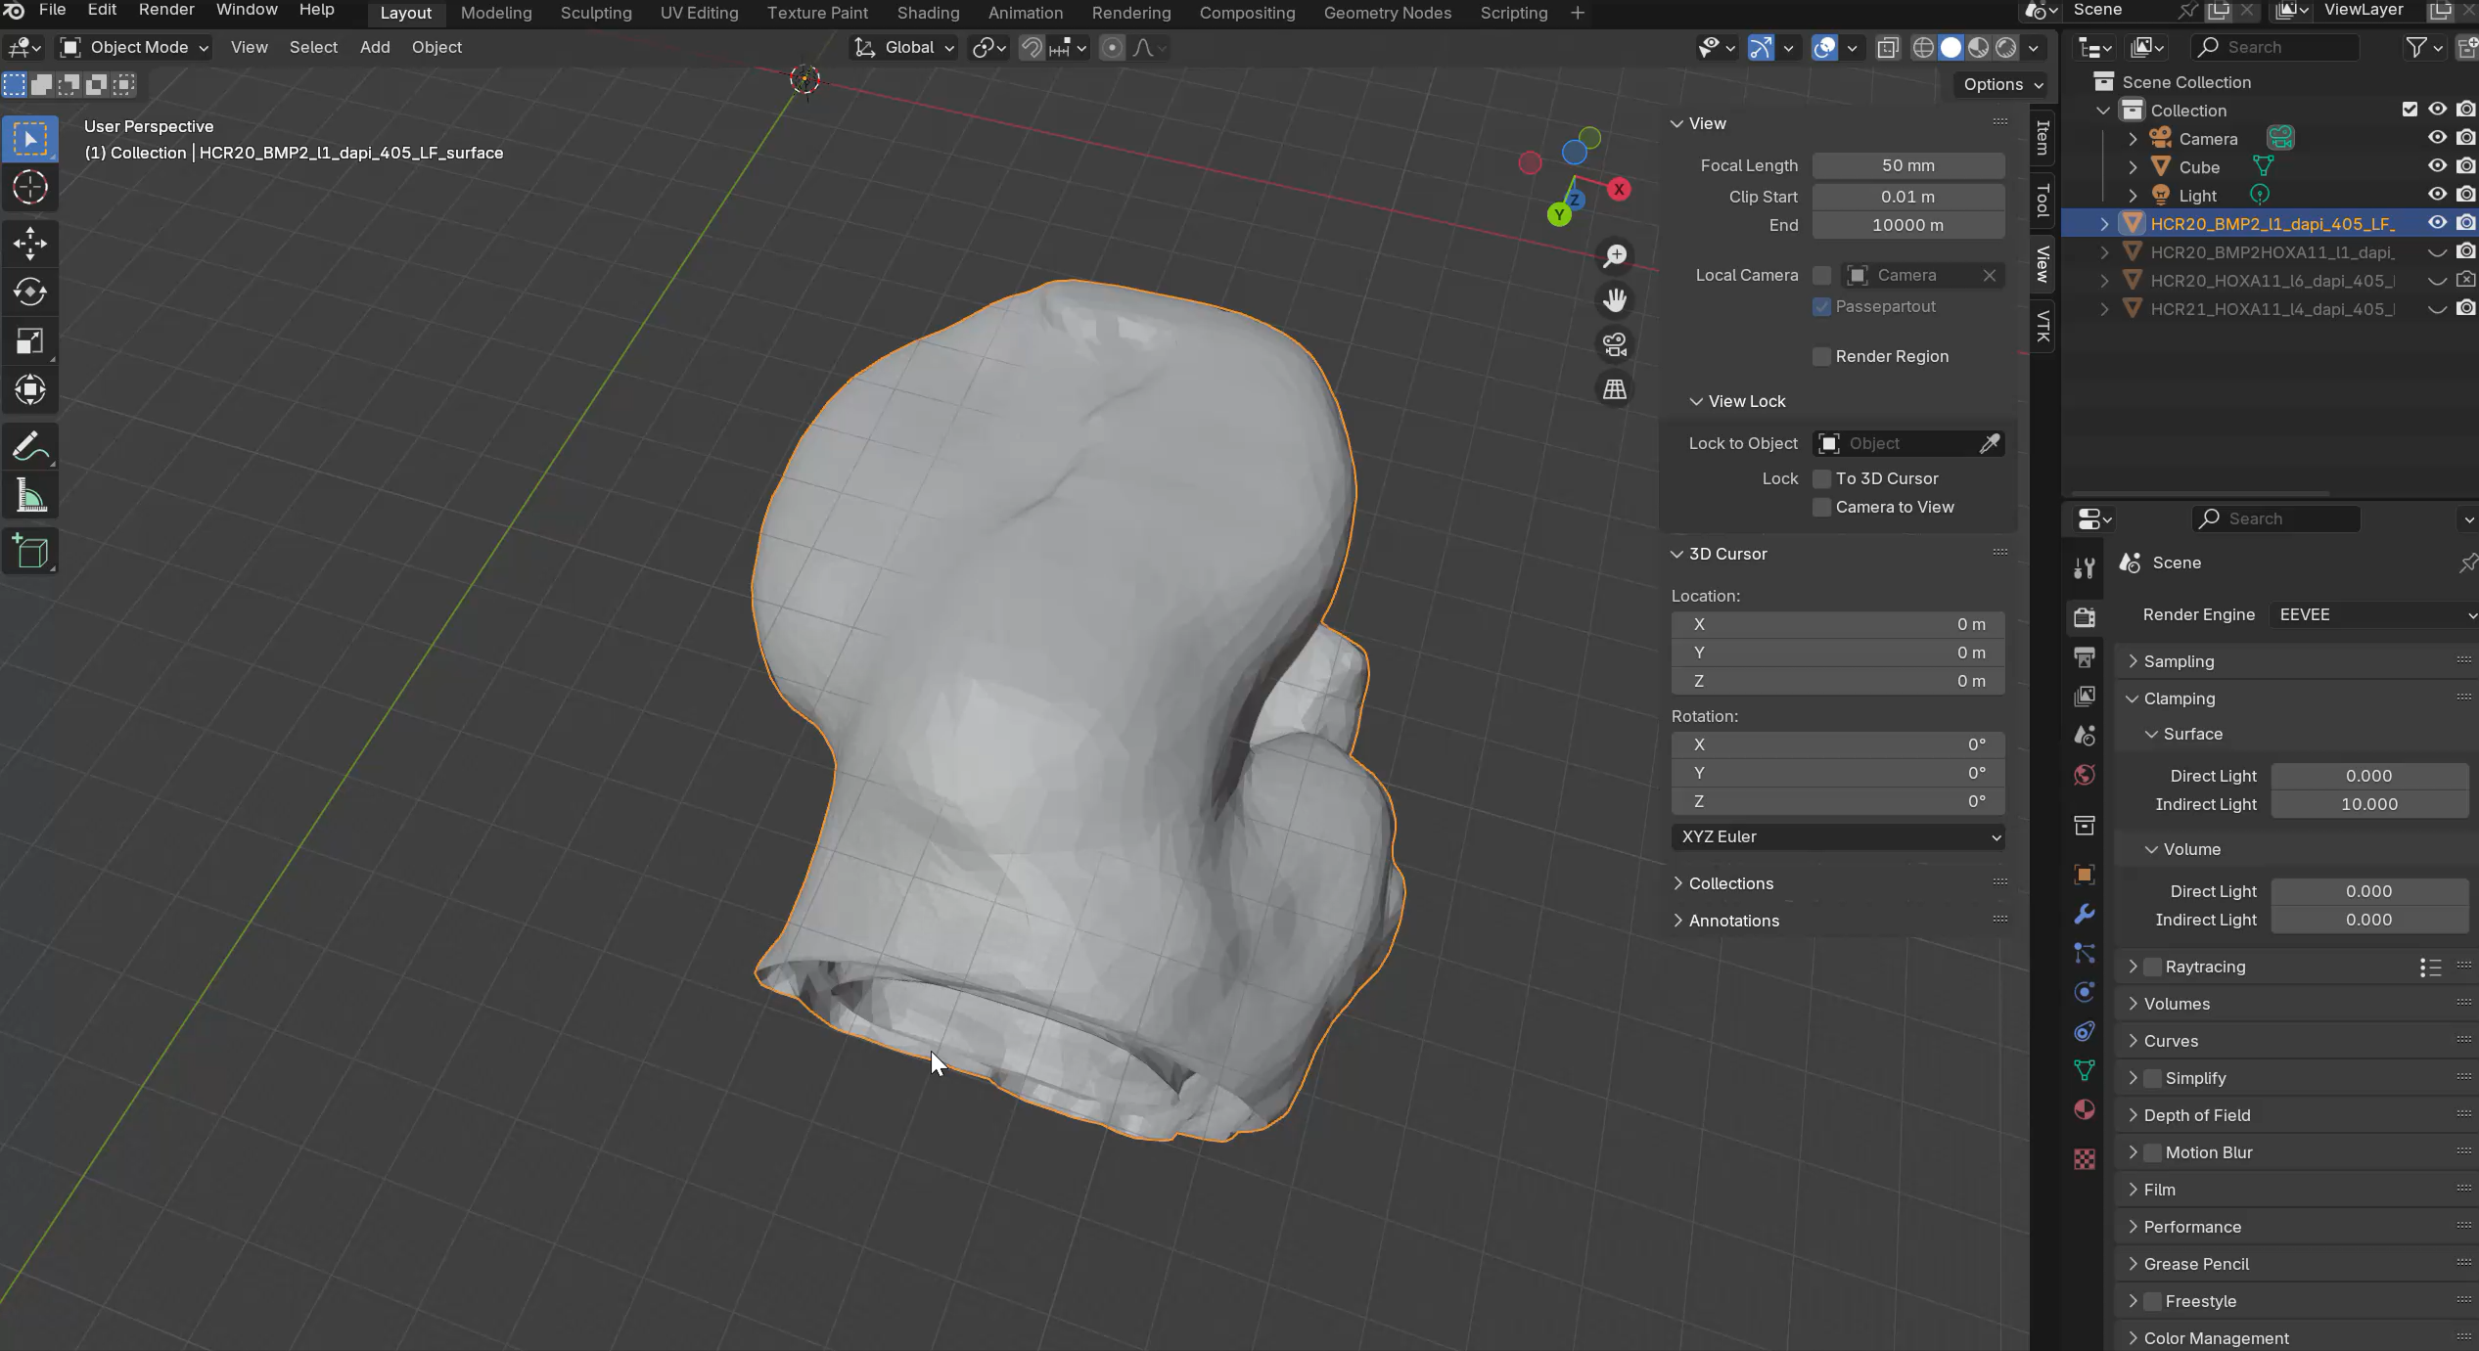Open the World properties tab icon
This screenshot has width=2479, height=1351.
pos(2085,775)
